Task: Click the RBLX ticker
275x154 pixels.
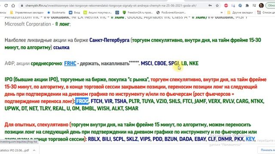Action: [94, 139]
